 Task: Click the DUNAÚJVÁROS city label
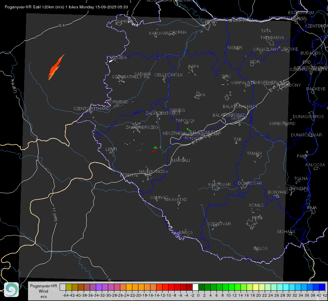pyautogui.click(x=308, y=117)
